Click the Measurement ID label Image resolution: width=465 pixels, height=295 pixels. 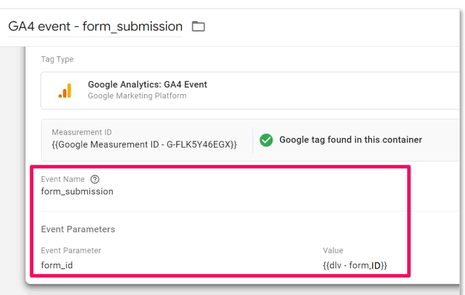[x=82, y=132]
